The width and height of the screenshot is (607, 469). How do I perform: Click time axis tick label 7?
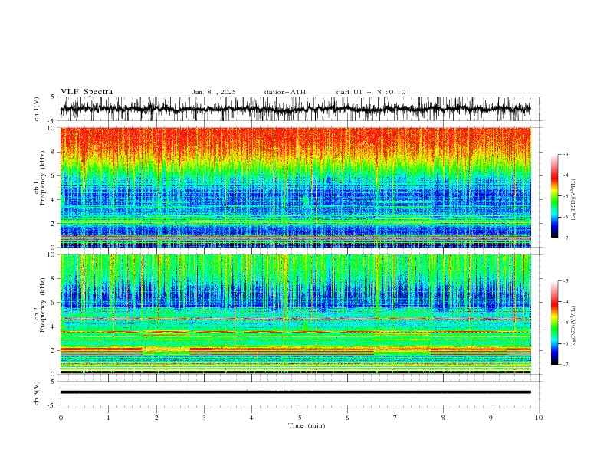pyautogui.click(x=395, y=418)
